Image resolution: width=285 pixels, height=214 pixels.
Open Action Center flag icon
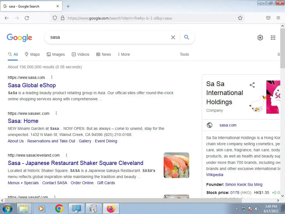pos(250,209)
